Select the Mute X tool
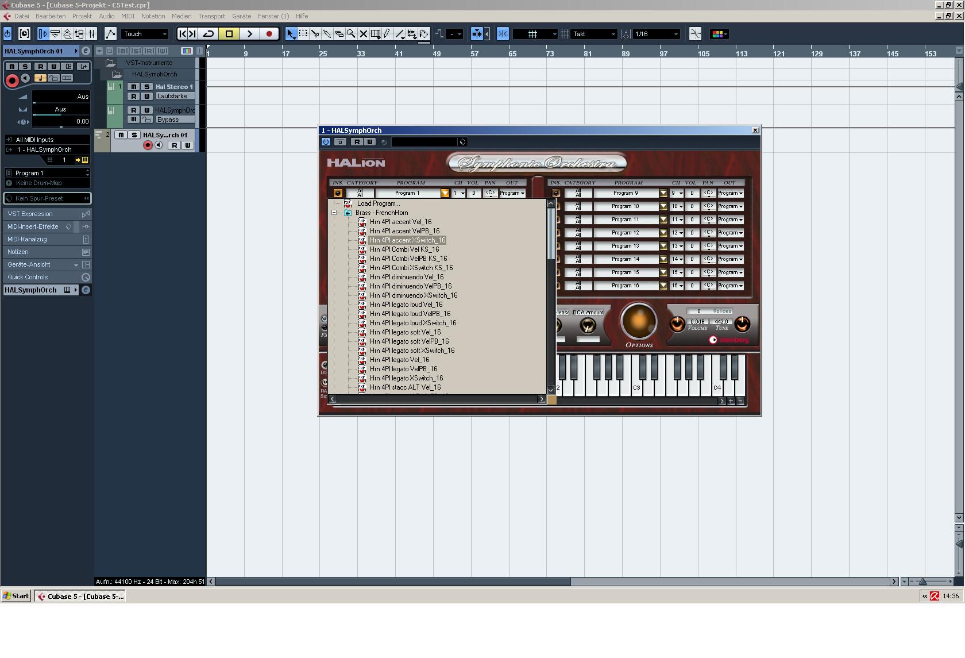 (364, 34)
